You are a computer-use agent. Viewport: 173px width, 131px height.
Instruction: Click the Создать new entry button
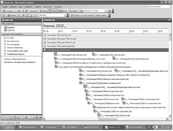[8, 11]
